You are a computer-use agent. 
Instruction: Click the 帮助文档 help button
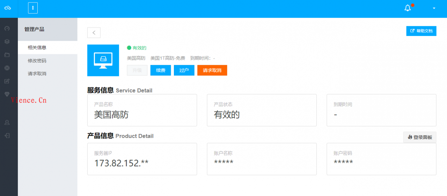point(421,31)
